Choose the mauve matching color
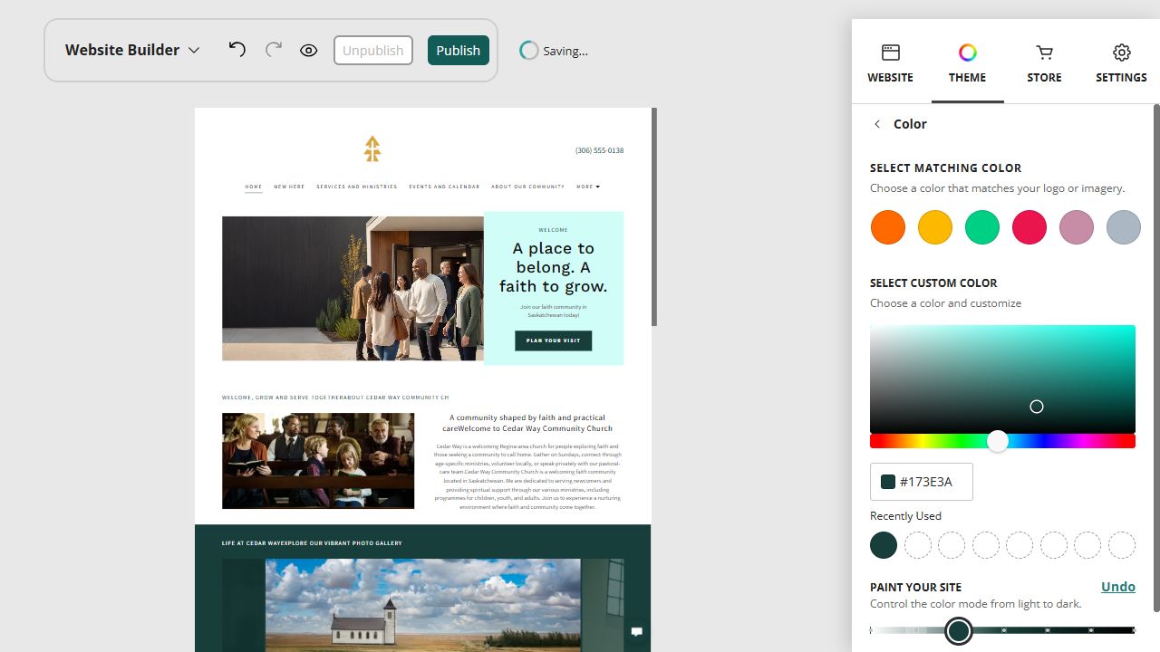 pos(1077,227)
